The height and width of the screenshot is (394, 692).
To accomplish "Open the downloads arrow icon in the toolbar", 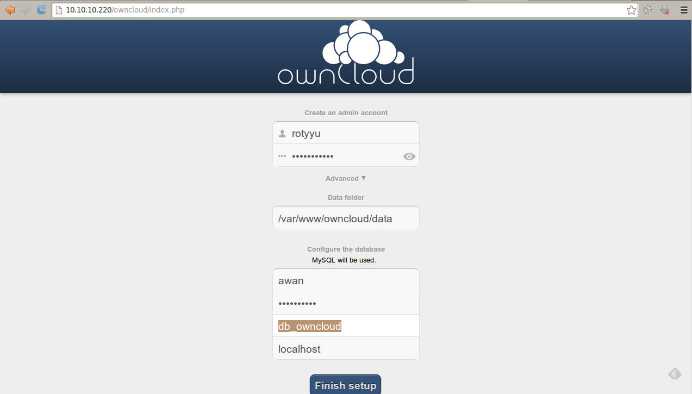I will 664,9.
